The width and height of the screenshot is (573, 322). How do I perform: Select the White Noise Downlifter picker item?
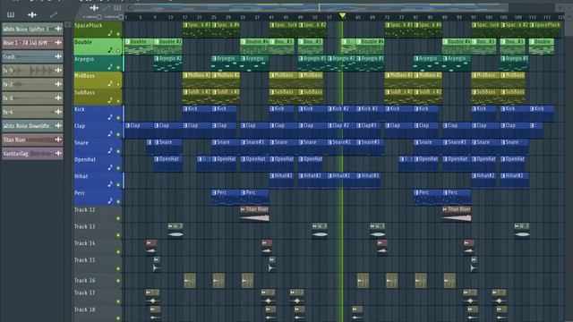point(32,125)
